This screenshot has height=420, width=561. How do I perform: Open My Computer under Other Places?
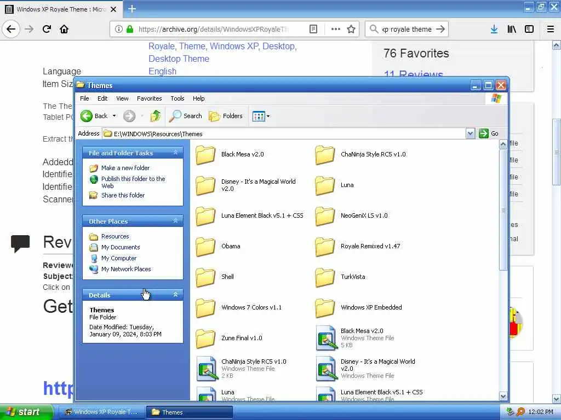pyautogui.click(x=119, y=258)
